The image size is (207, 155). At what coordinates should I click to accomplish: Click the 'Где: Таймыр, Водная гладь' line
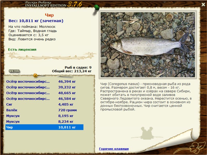pos(33,31)
